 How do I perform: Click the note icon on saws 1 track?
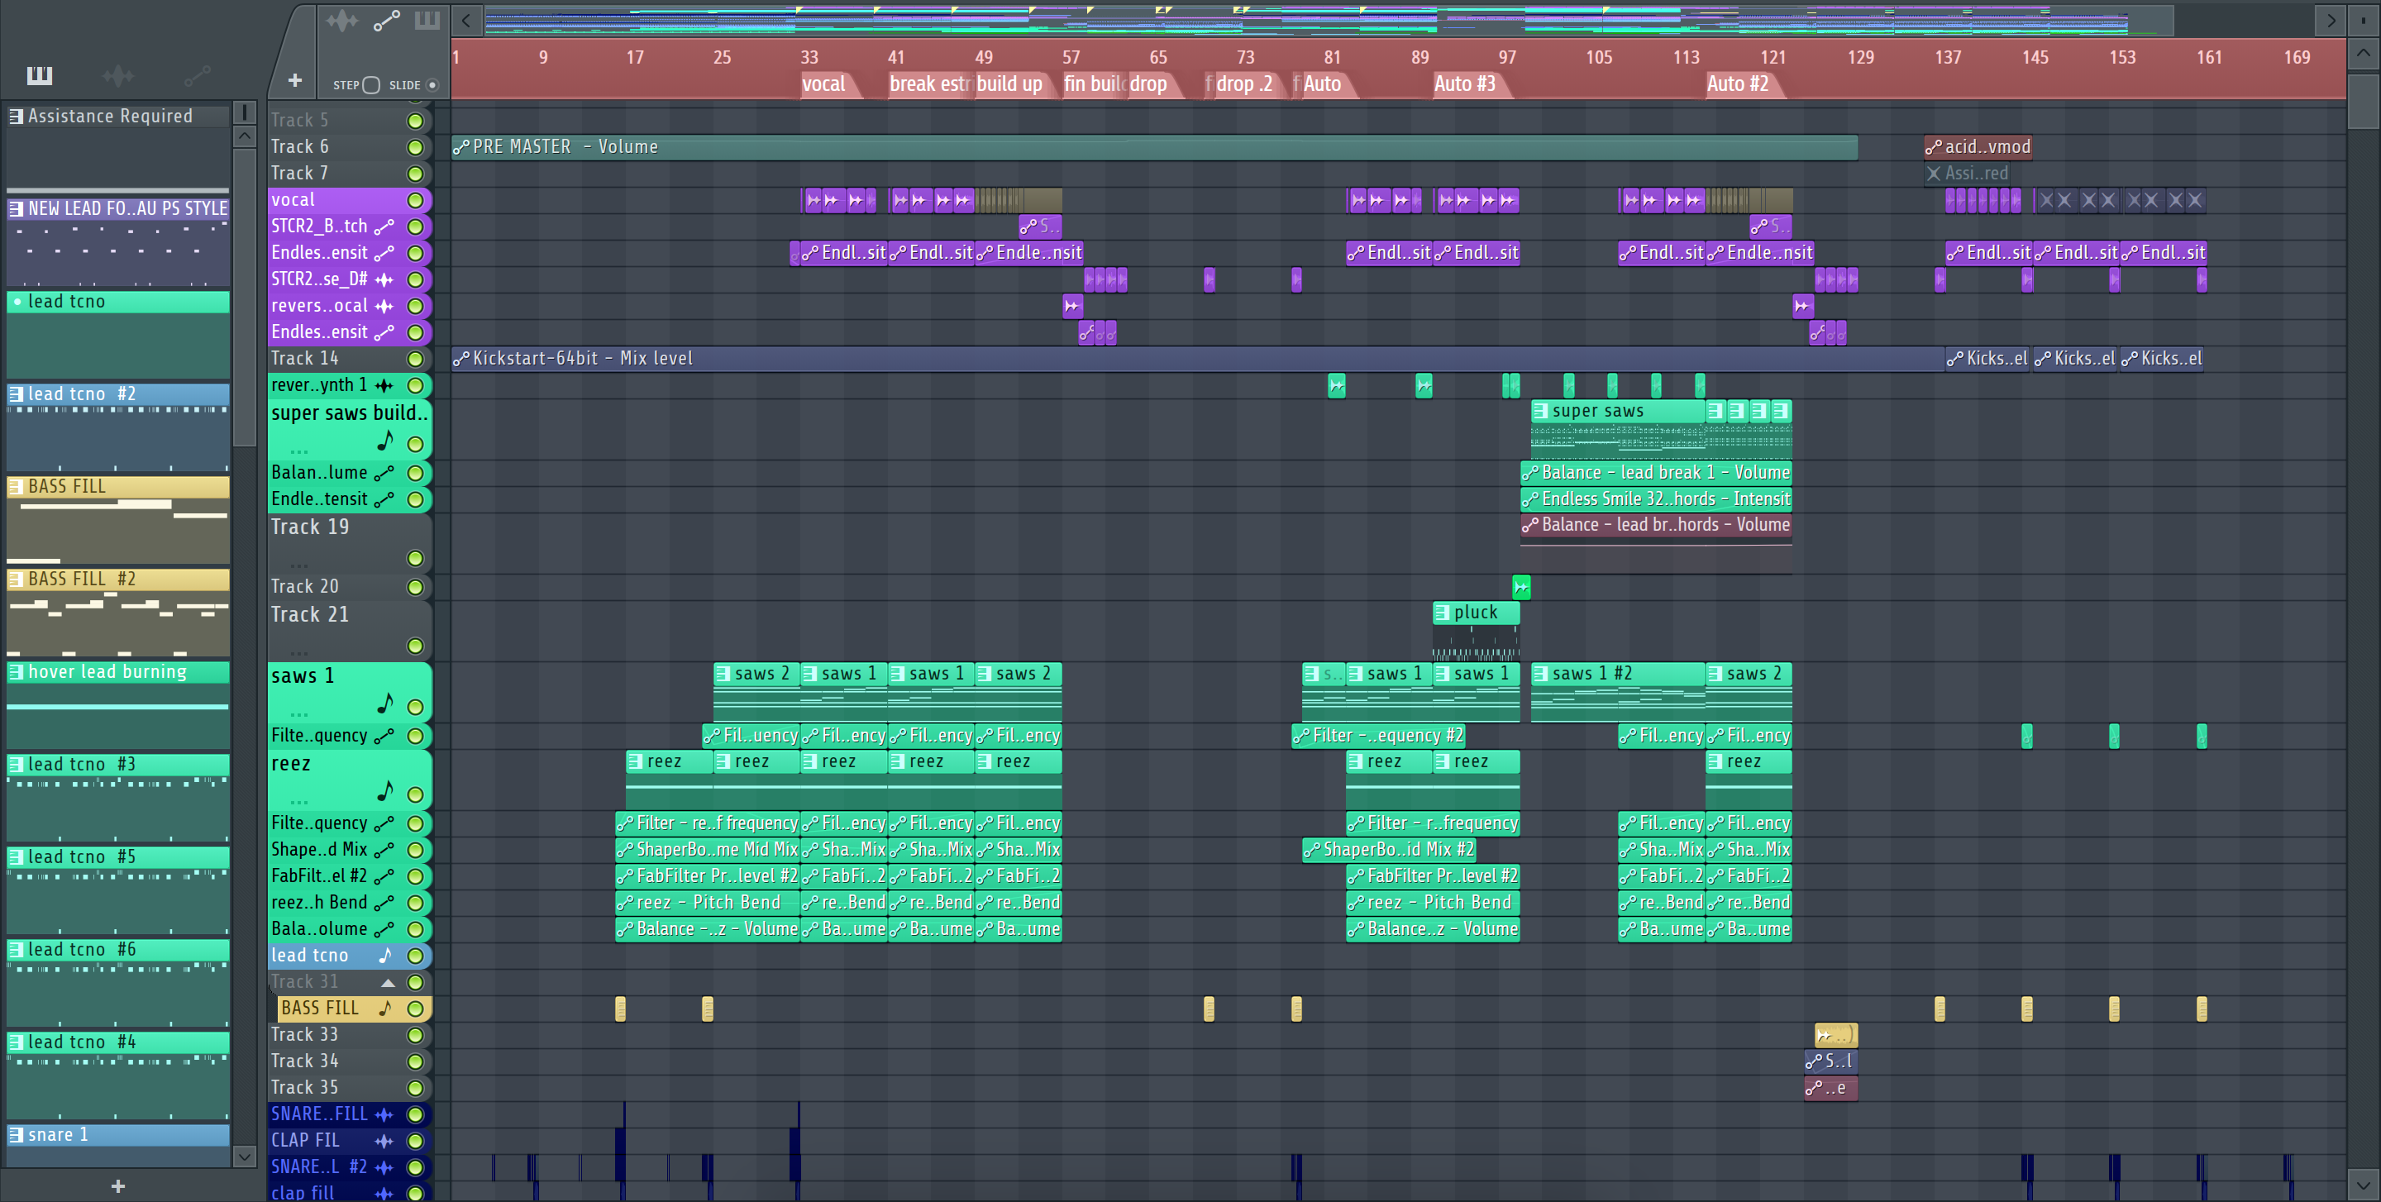pyautogui.click(x=385, y=704)
